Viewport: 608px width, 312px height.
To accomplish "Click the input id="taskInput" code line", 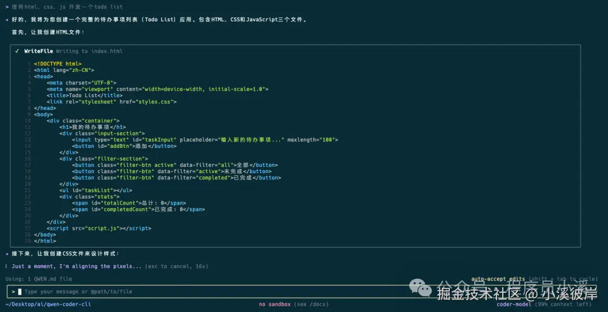I will tap(205, 140).
